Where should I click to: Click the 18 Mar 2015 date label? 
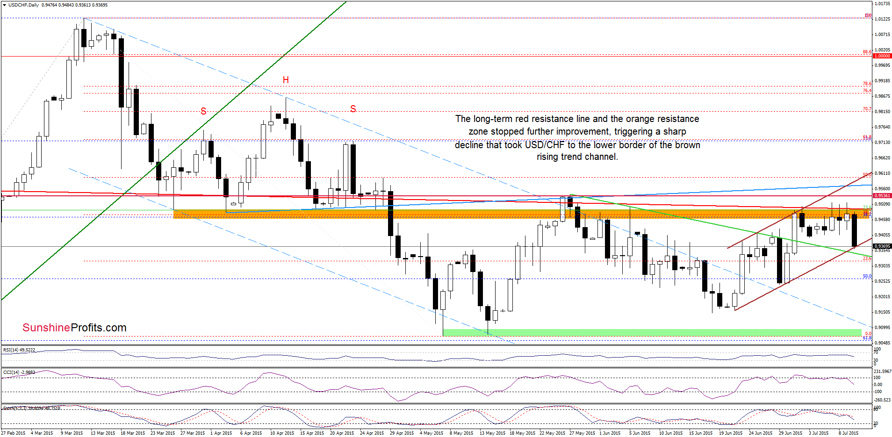point(133,433)
